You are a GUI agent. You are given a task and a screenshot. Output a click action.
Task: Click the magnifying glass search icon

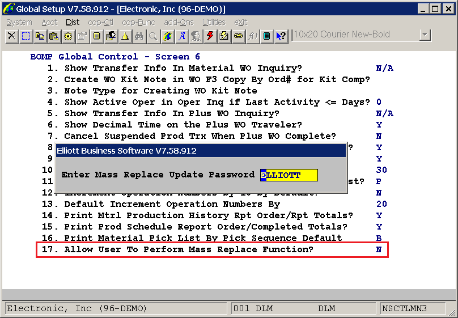154,36
